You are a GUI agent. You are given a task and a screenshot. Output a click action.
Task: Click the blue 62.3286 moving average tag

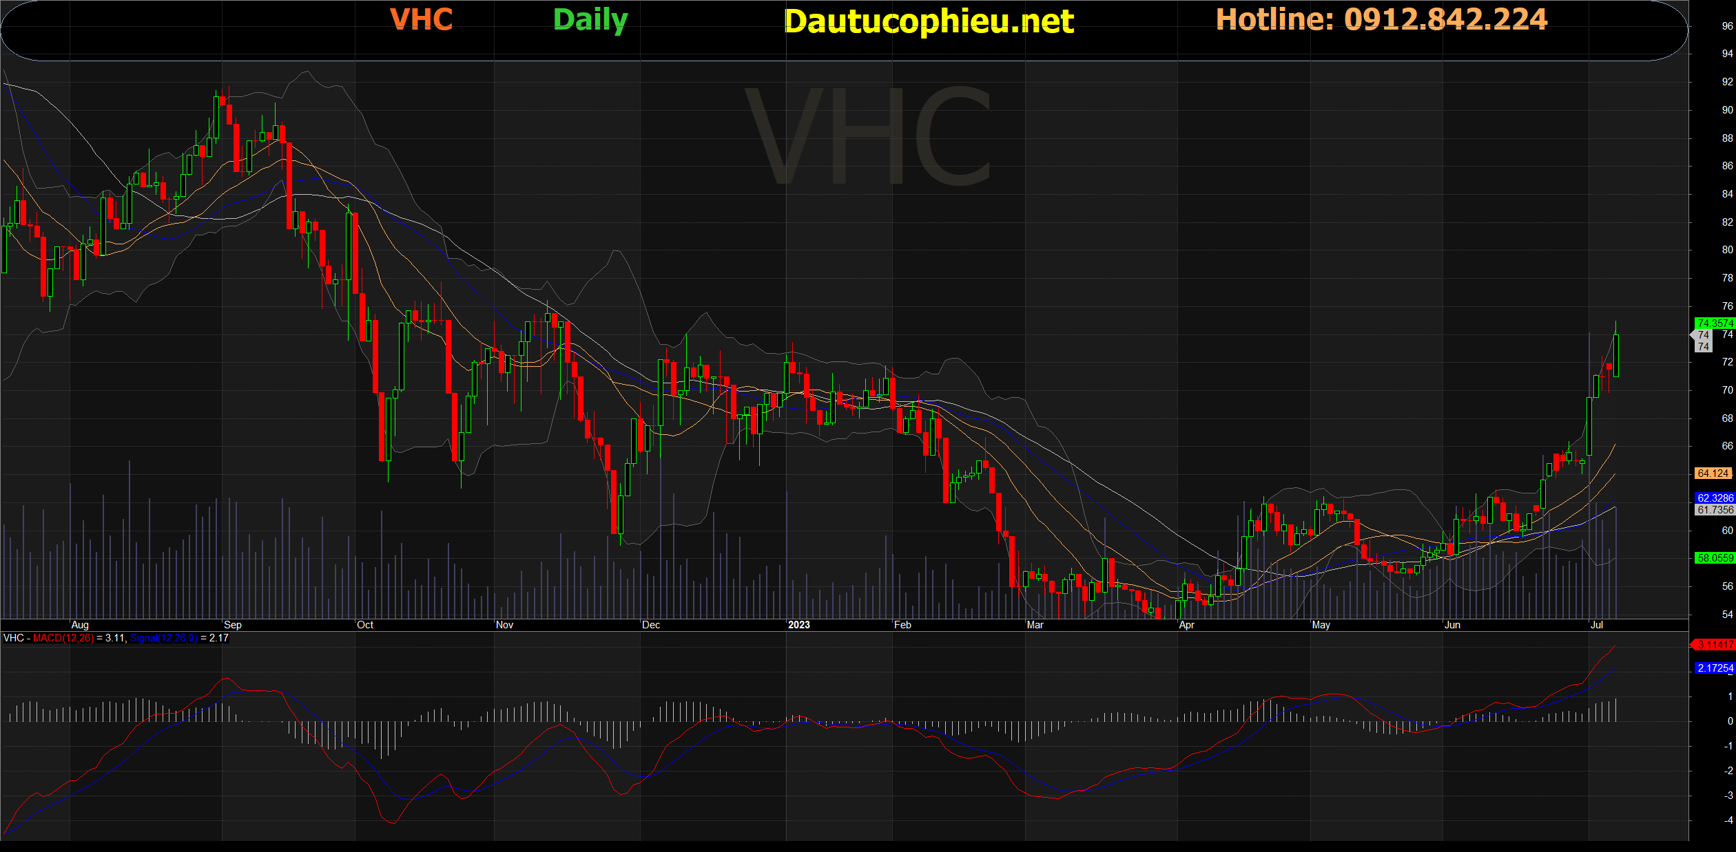pos(1715,498)
